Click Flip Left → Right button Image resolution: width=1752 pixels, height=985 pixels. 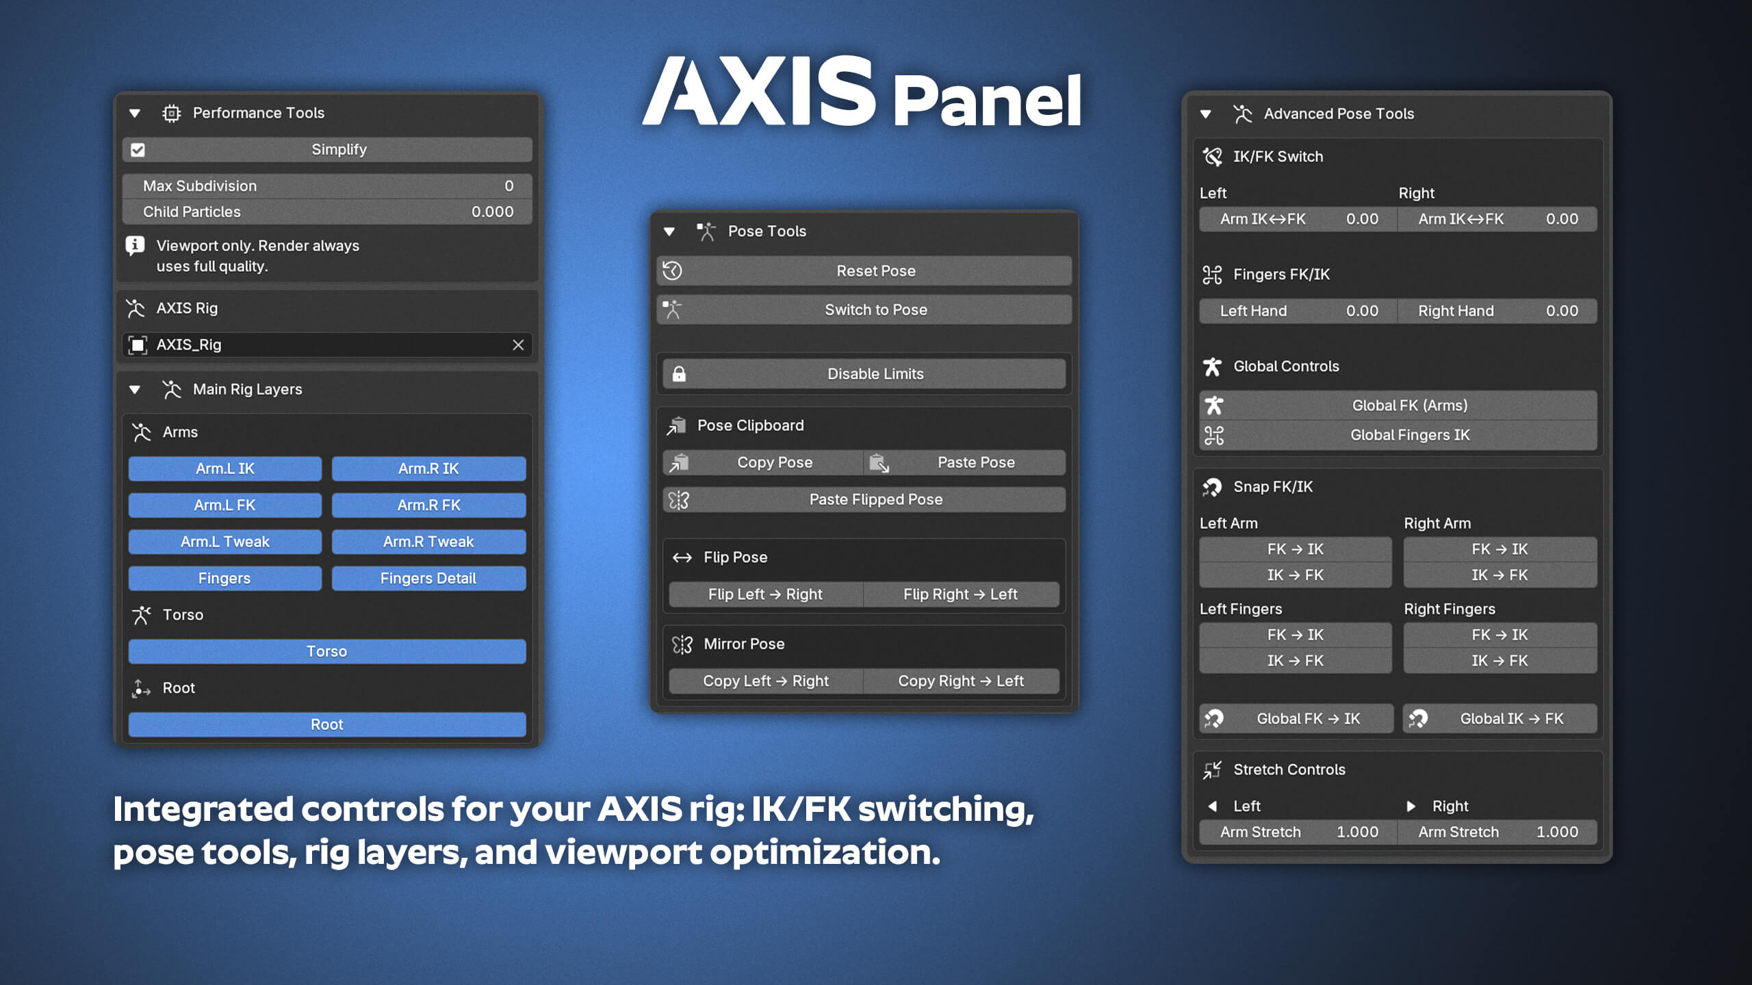point(766,594)
